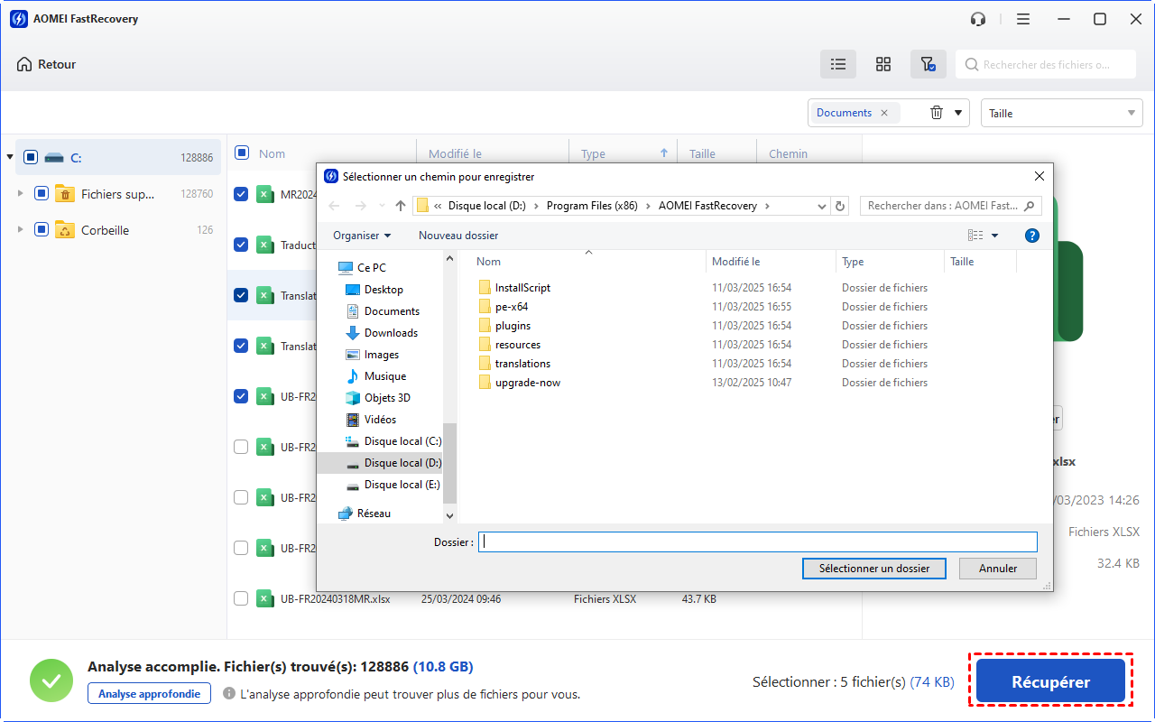The width and height of the screenshot is (1155, 722).
Task: Clear filters with the trash icon
Action: tap(937, 113)
